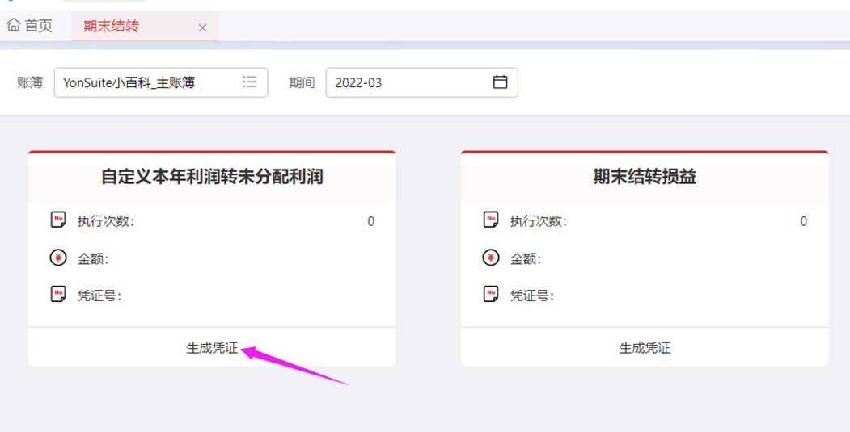Click 凭证号 icon in 自定义本年利润转未分配利润 card
Viewport: 850px width, 432px height.
pos(58,294)
